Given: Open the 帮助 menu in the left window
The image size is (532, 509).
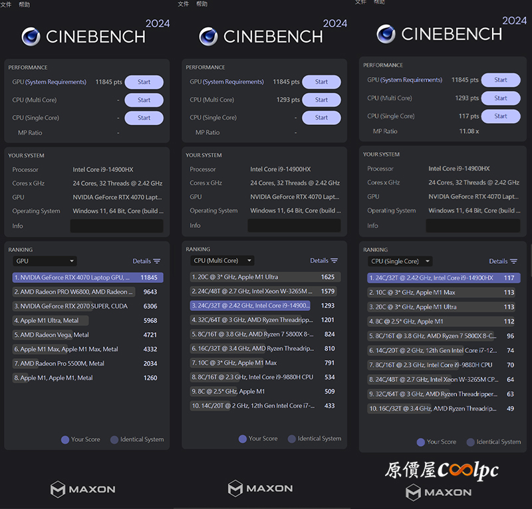Looking at the screenshot, I should coord(25,5).
